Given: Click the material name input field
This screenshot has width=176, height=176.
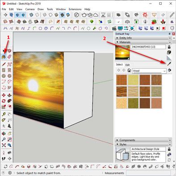Looking at the screenshot, I should click(148, 47).
